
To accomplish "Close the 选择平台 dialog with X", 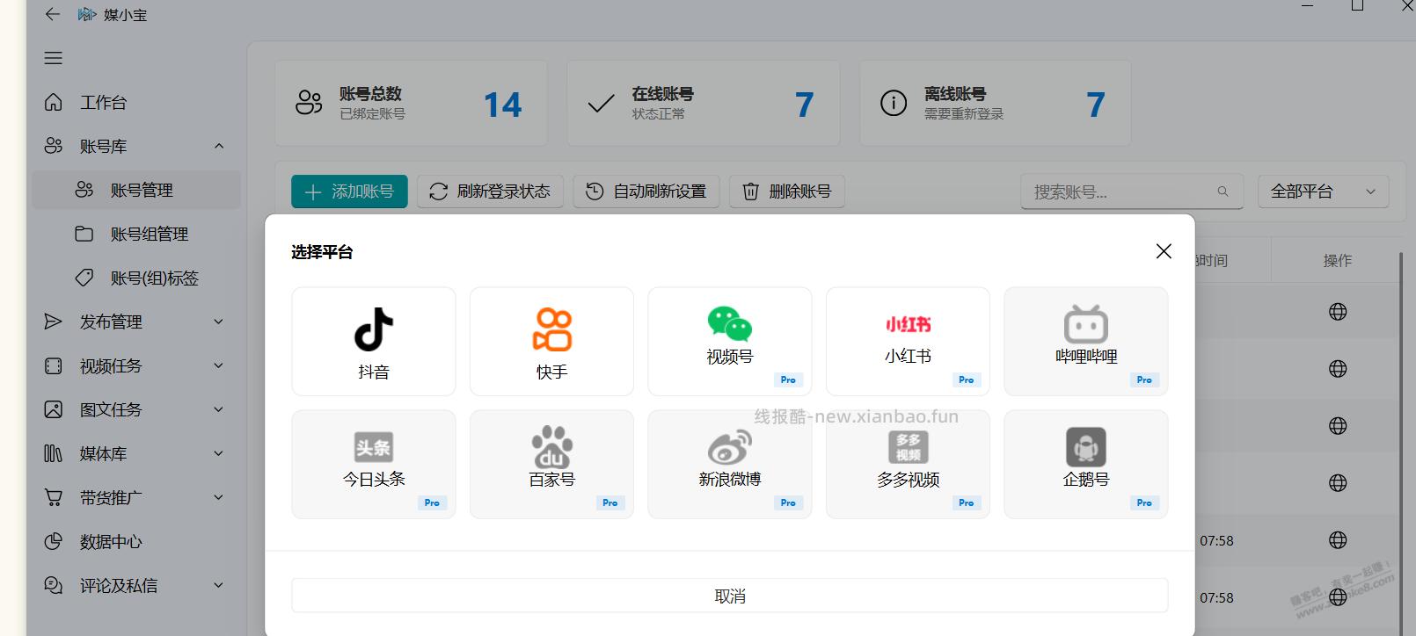I will click(1164, 251).
